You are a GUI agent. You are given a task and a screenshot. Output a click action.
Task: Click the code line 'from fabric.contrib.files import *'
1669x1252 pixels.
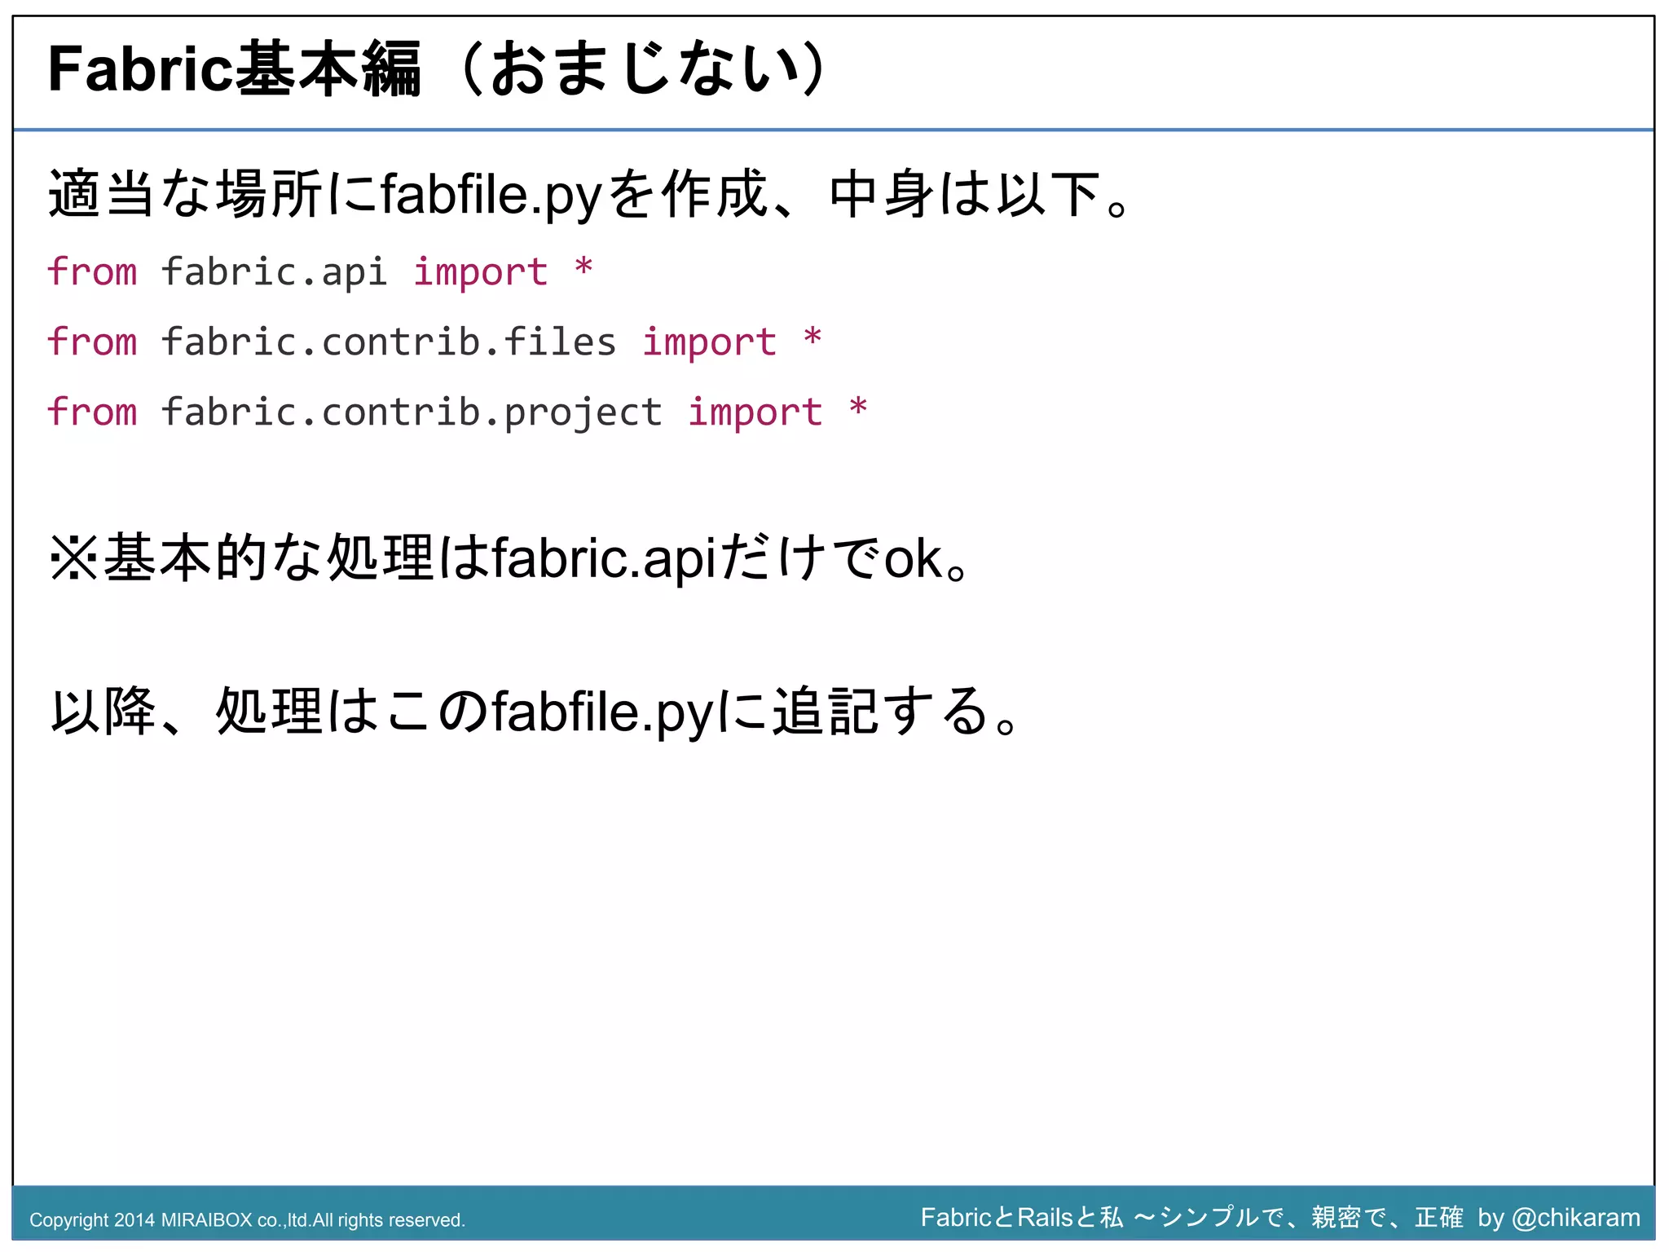[434, 342]
